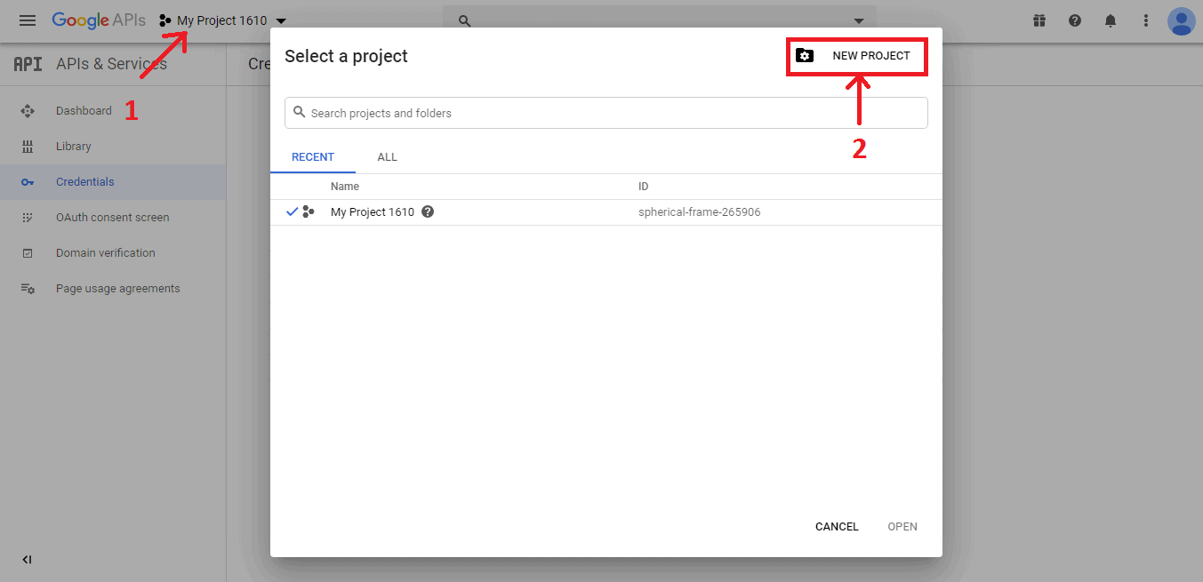Open OAuth consent screen page
The image size is (1203, 582).
(x=112, y=218)
